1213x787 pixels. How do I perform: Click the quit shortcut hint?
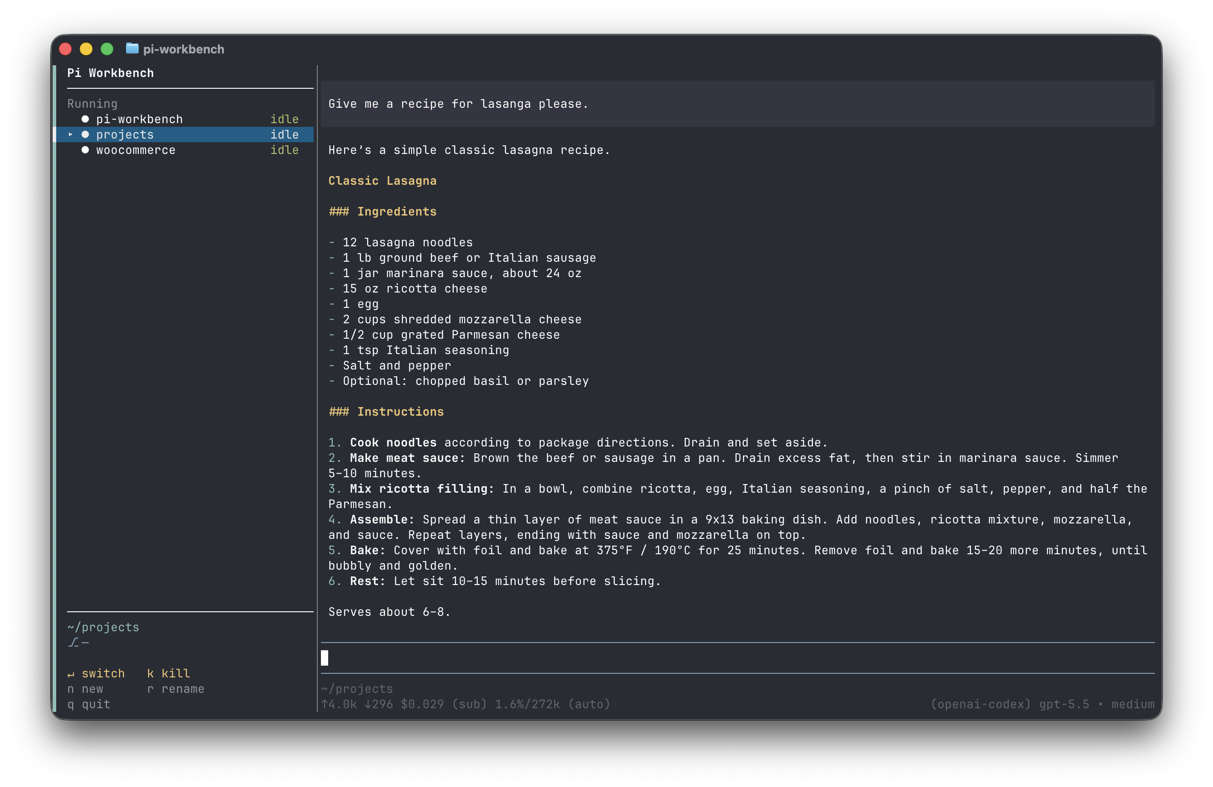[89, 704]
